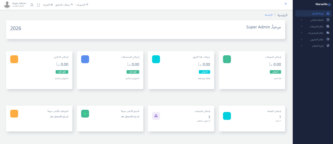Click the purple total products icon
333x144 pixels.
[x=156, y=116]
